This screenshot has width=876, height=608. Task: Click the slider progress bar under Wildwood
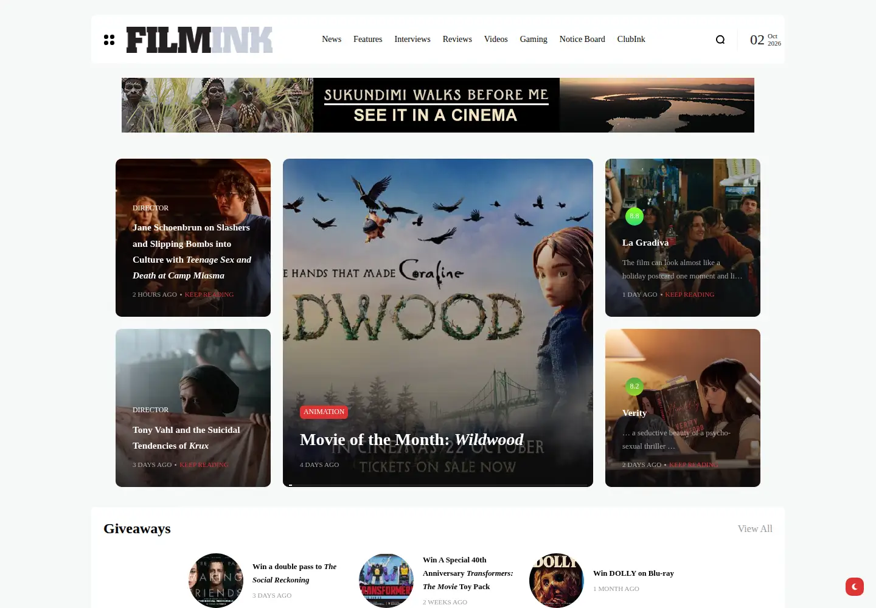coord(438,485)
